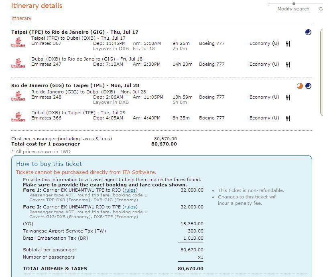Viewport: 323px width, 277px height.
Task: Click 'Tickets cannot be purchased directly' warning
Action: pyautogui.click(x=86, y=172)
